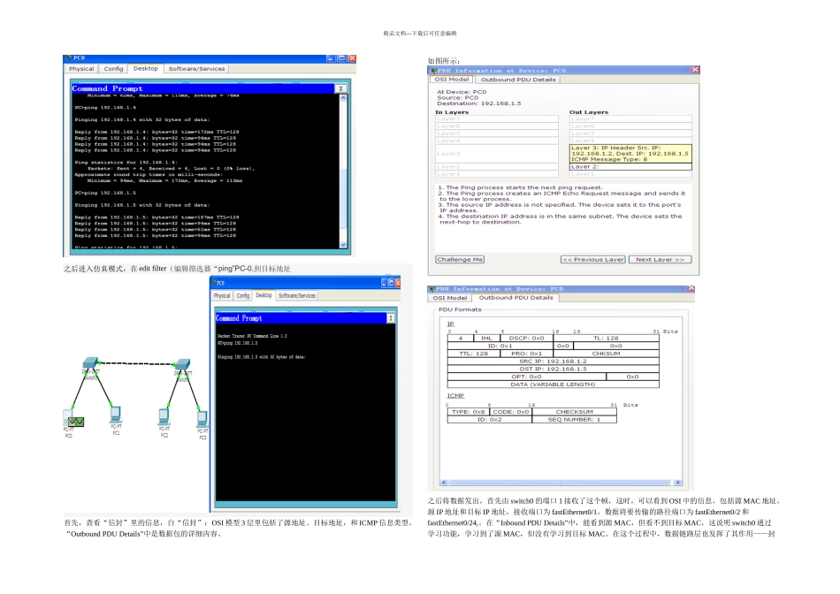Close the PDU Information window showing In Layers
The height and width of the screenshot is (594, 840).
(x=695, y=70)
